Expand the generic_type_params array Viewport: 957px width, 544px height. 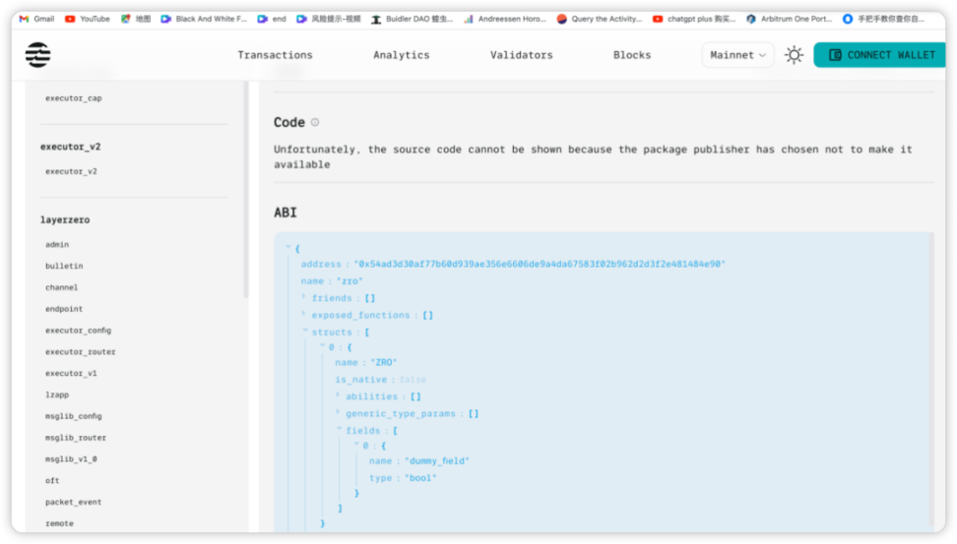[338, 411]
